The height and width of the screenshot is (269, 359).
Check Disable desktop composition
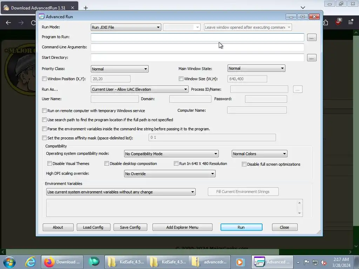pos(107,163)
